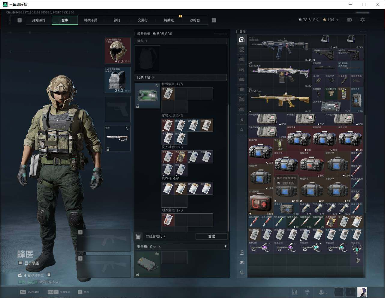Open the flag icon in bottom bar
Viewport: 385px width, 298px height.
point(307,292)
